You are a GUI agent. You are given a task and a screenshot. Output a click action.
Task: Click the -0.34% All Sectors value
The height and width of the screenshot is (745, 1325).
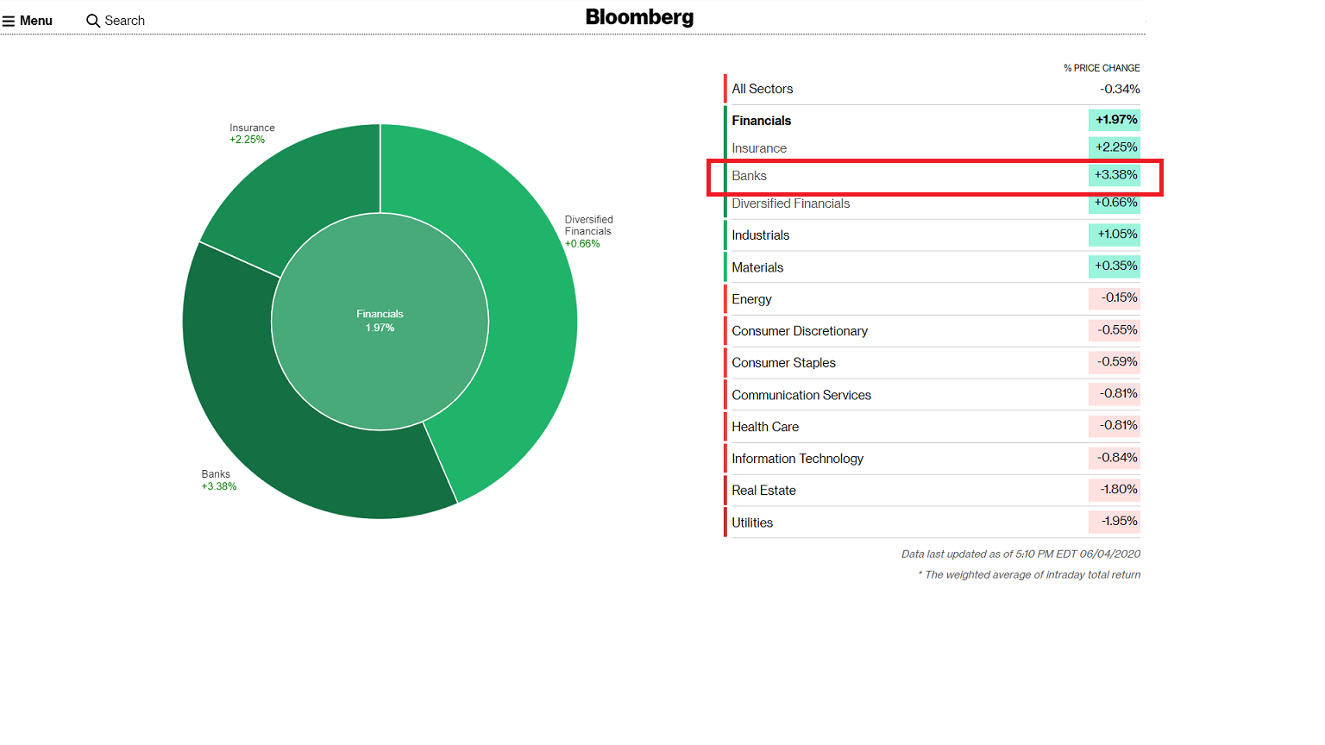[1120, 89]
